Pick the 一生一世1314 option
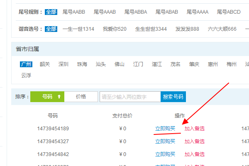249x166 pixels. tap(78, 29)
